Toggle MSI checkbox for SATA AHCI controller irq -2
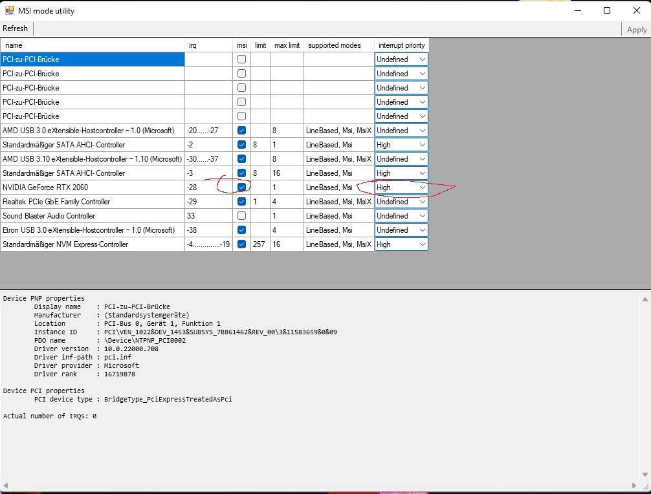Viewport: 651px width, 494px height. [241, 145]
